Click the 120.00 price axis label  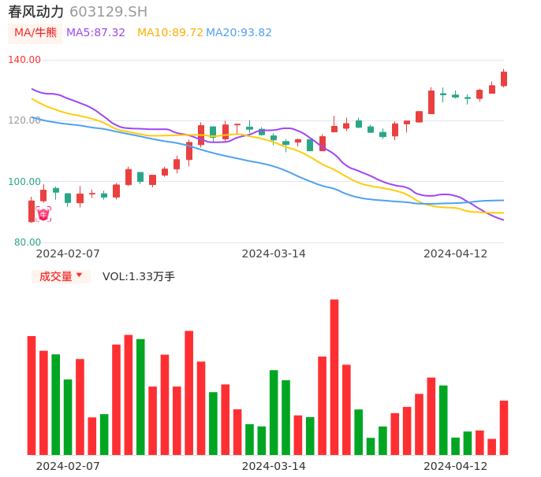[24, 120]
